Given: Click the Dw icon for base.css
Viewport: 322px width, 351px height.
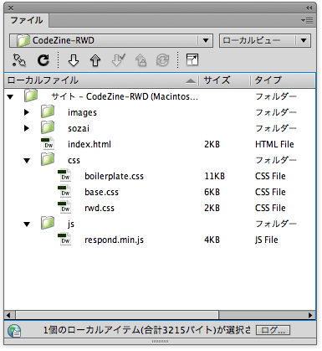Looking at the screenshot, I should [x=64, y=192].
